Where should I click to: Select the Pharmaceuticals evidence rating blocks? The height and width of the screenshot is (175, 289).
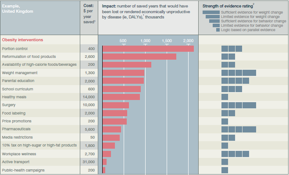[x=239, y=129]
